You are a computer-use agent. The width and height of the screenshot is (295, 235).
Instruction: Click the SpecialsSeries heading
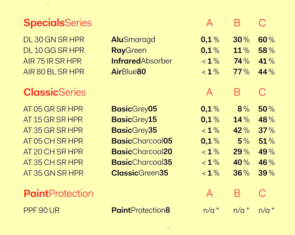click(57, 23)
